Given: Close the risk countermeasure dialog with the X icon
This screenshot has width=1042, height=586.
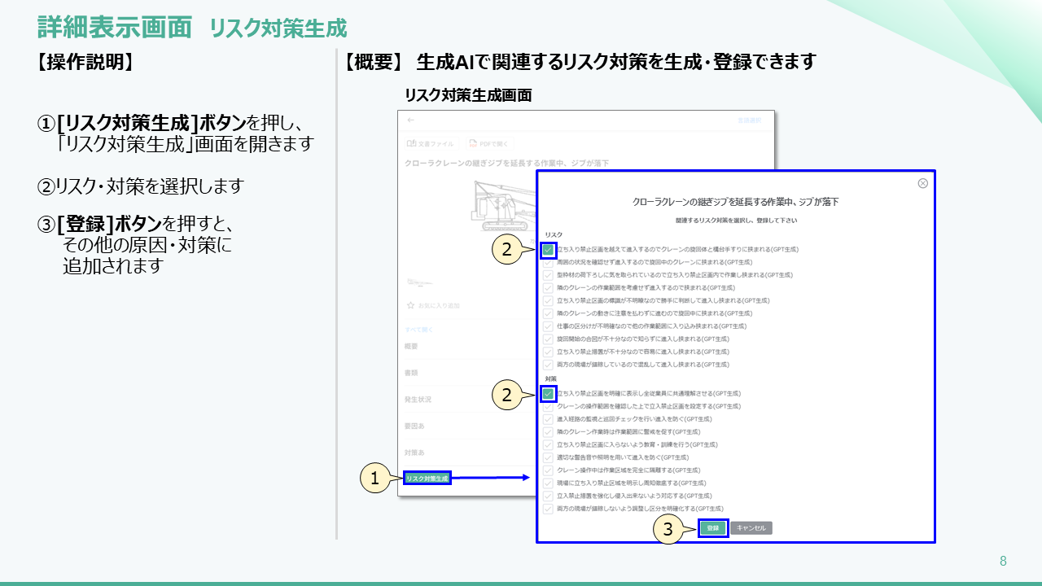Looking at the screenshot, I should click(922, 183).
